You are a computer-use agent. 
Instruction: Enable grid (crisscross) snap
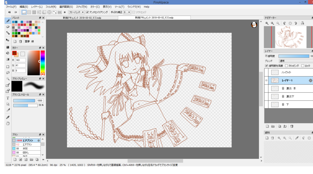pos(34,13)
